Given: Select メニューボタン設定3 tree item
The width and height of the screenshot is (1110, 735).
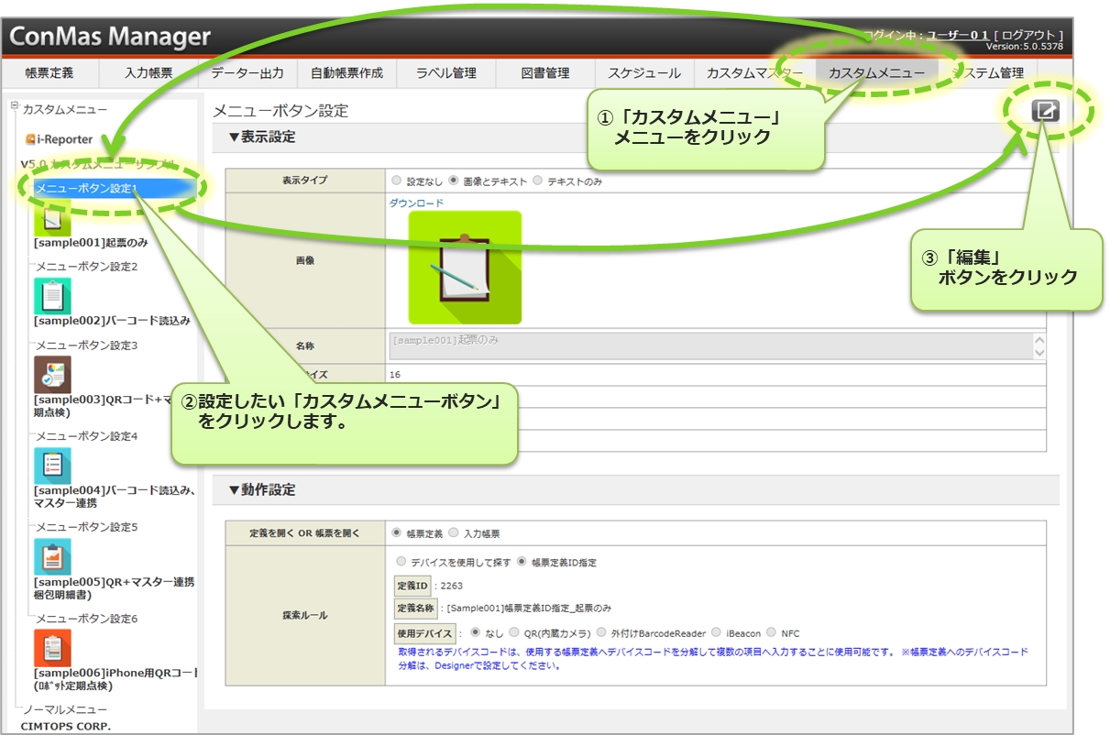Looking at the screenshot, I should [x=86, y=346].
